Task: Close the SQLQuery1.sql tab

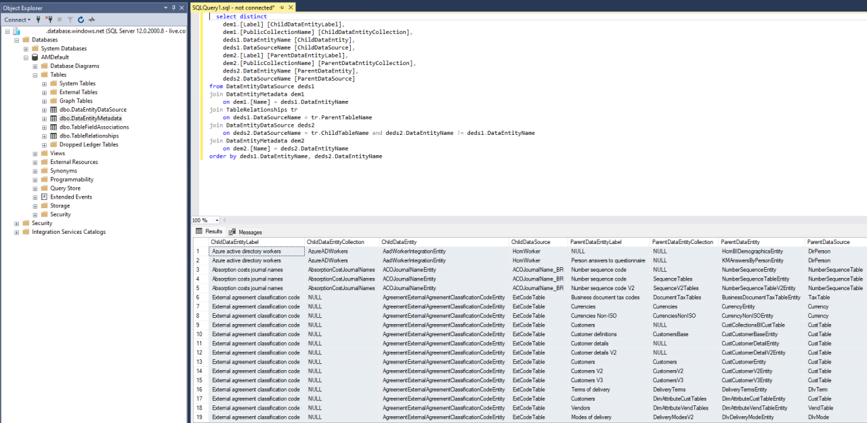Action: tap(290, 7)
